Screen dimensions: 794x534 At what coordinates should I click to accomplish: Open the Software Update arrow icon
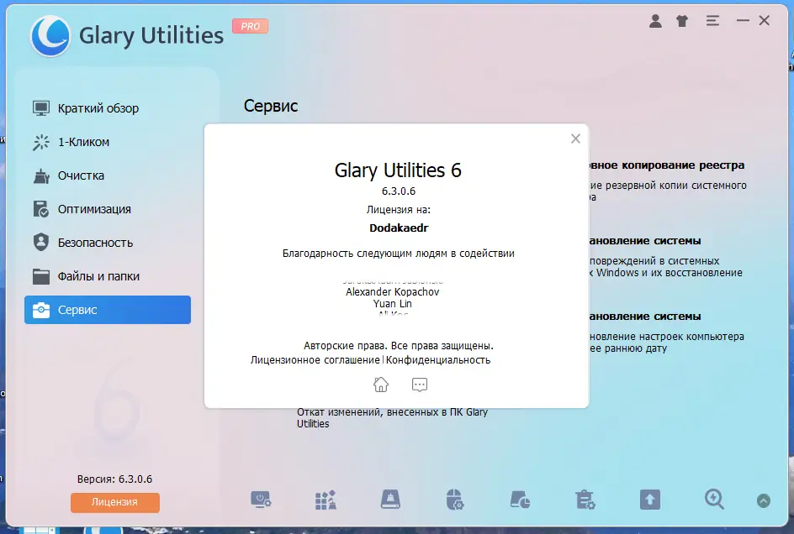pyautogui.click(x=649, y=500)
